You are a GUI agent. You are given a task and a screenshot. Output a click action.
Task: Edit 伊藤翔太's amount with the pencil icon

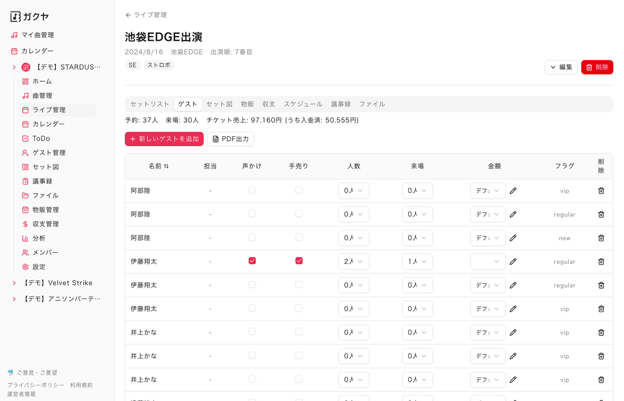(513, 261)
